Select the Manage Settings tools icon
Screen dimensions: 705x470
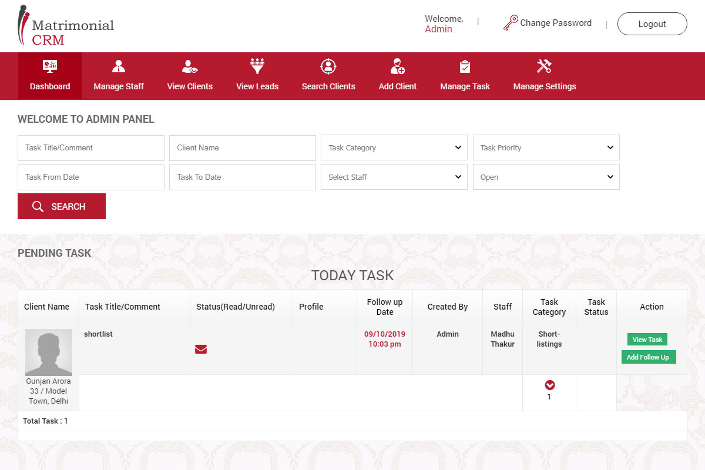click(x=543, y=65)
